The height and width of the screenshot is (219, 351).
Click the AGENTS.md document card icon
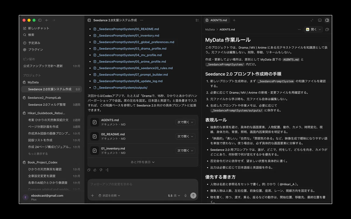[x=94, y=122]
